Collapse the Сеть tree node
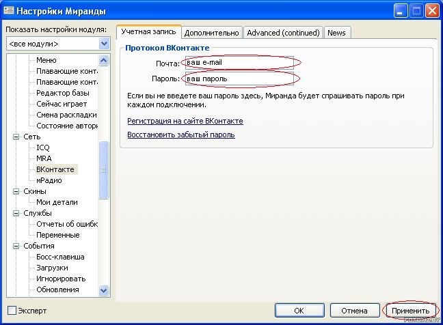Viewport: 443px width, 325px height. click(16, 137)
